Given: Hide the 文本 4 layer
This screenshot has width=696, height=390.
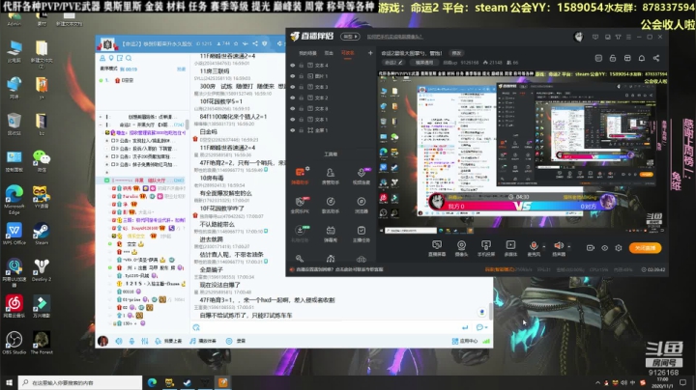Looking at the screenshot, I should point(292,65).
